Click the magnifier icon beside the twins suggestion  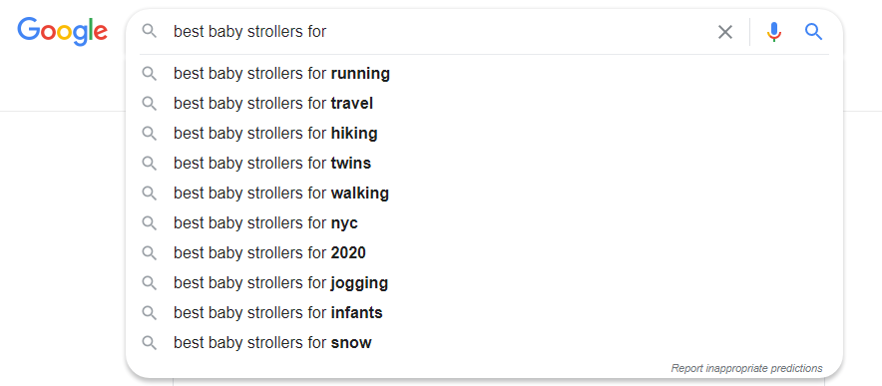pos(149,164)
